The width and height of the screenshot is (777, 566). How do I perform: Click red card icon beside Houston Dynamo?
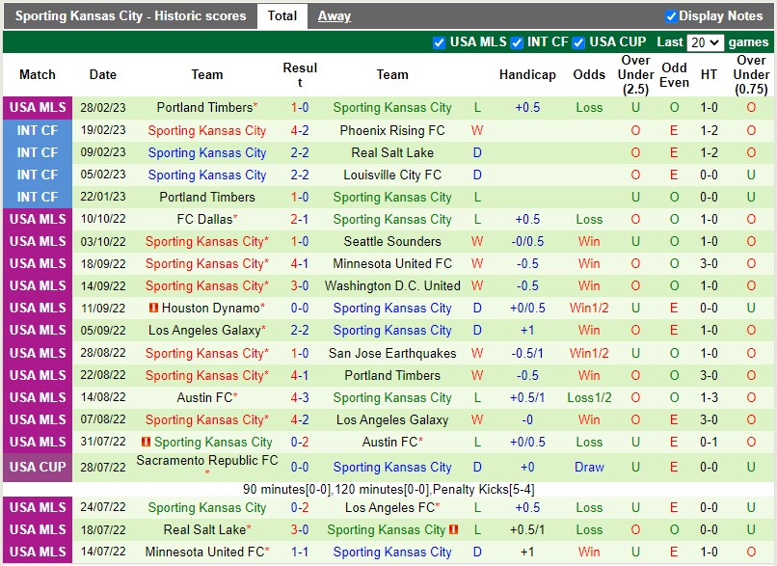coord(153,308)
